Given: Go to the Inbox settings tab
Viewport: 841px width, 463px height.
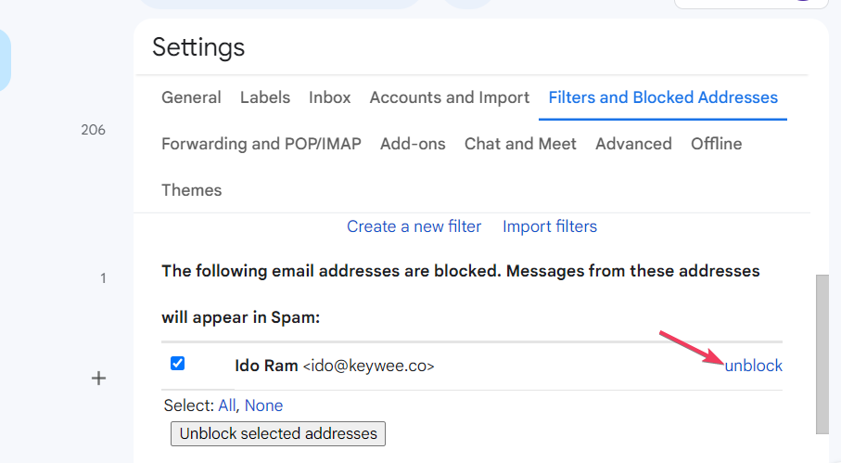Looking at the screenshot, I should 330,97.
